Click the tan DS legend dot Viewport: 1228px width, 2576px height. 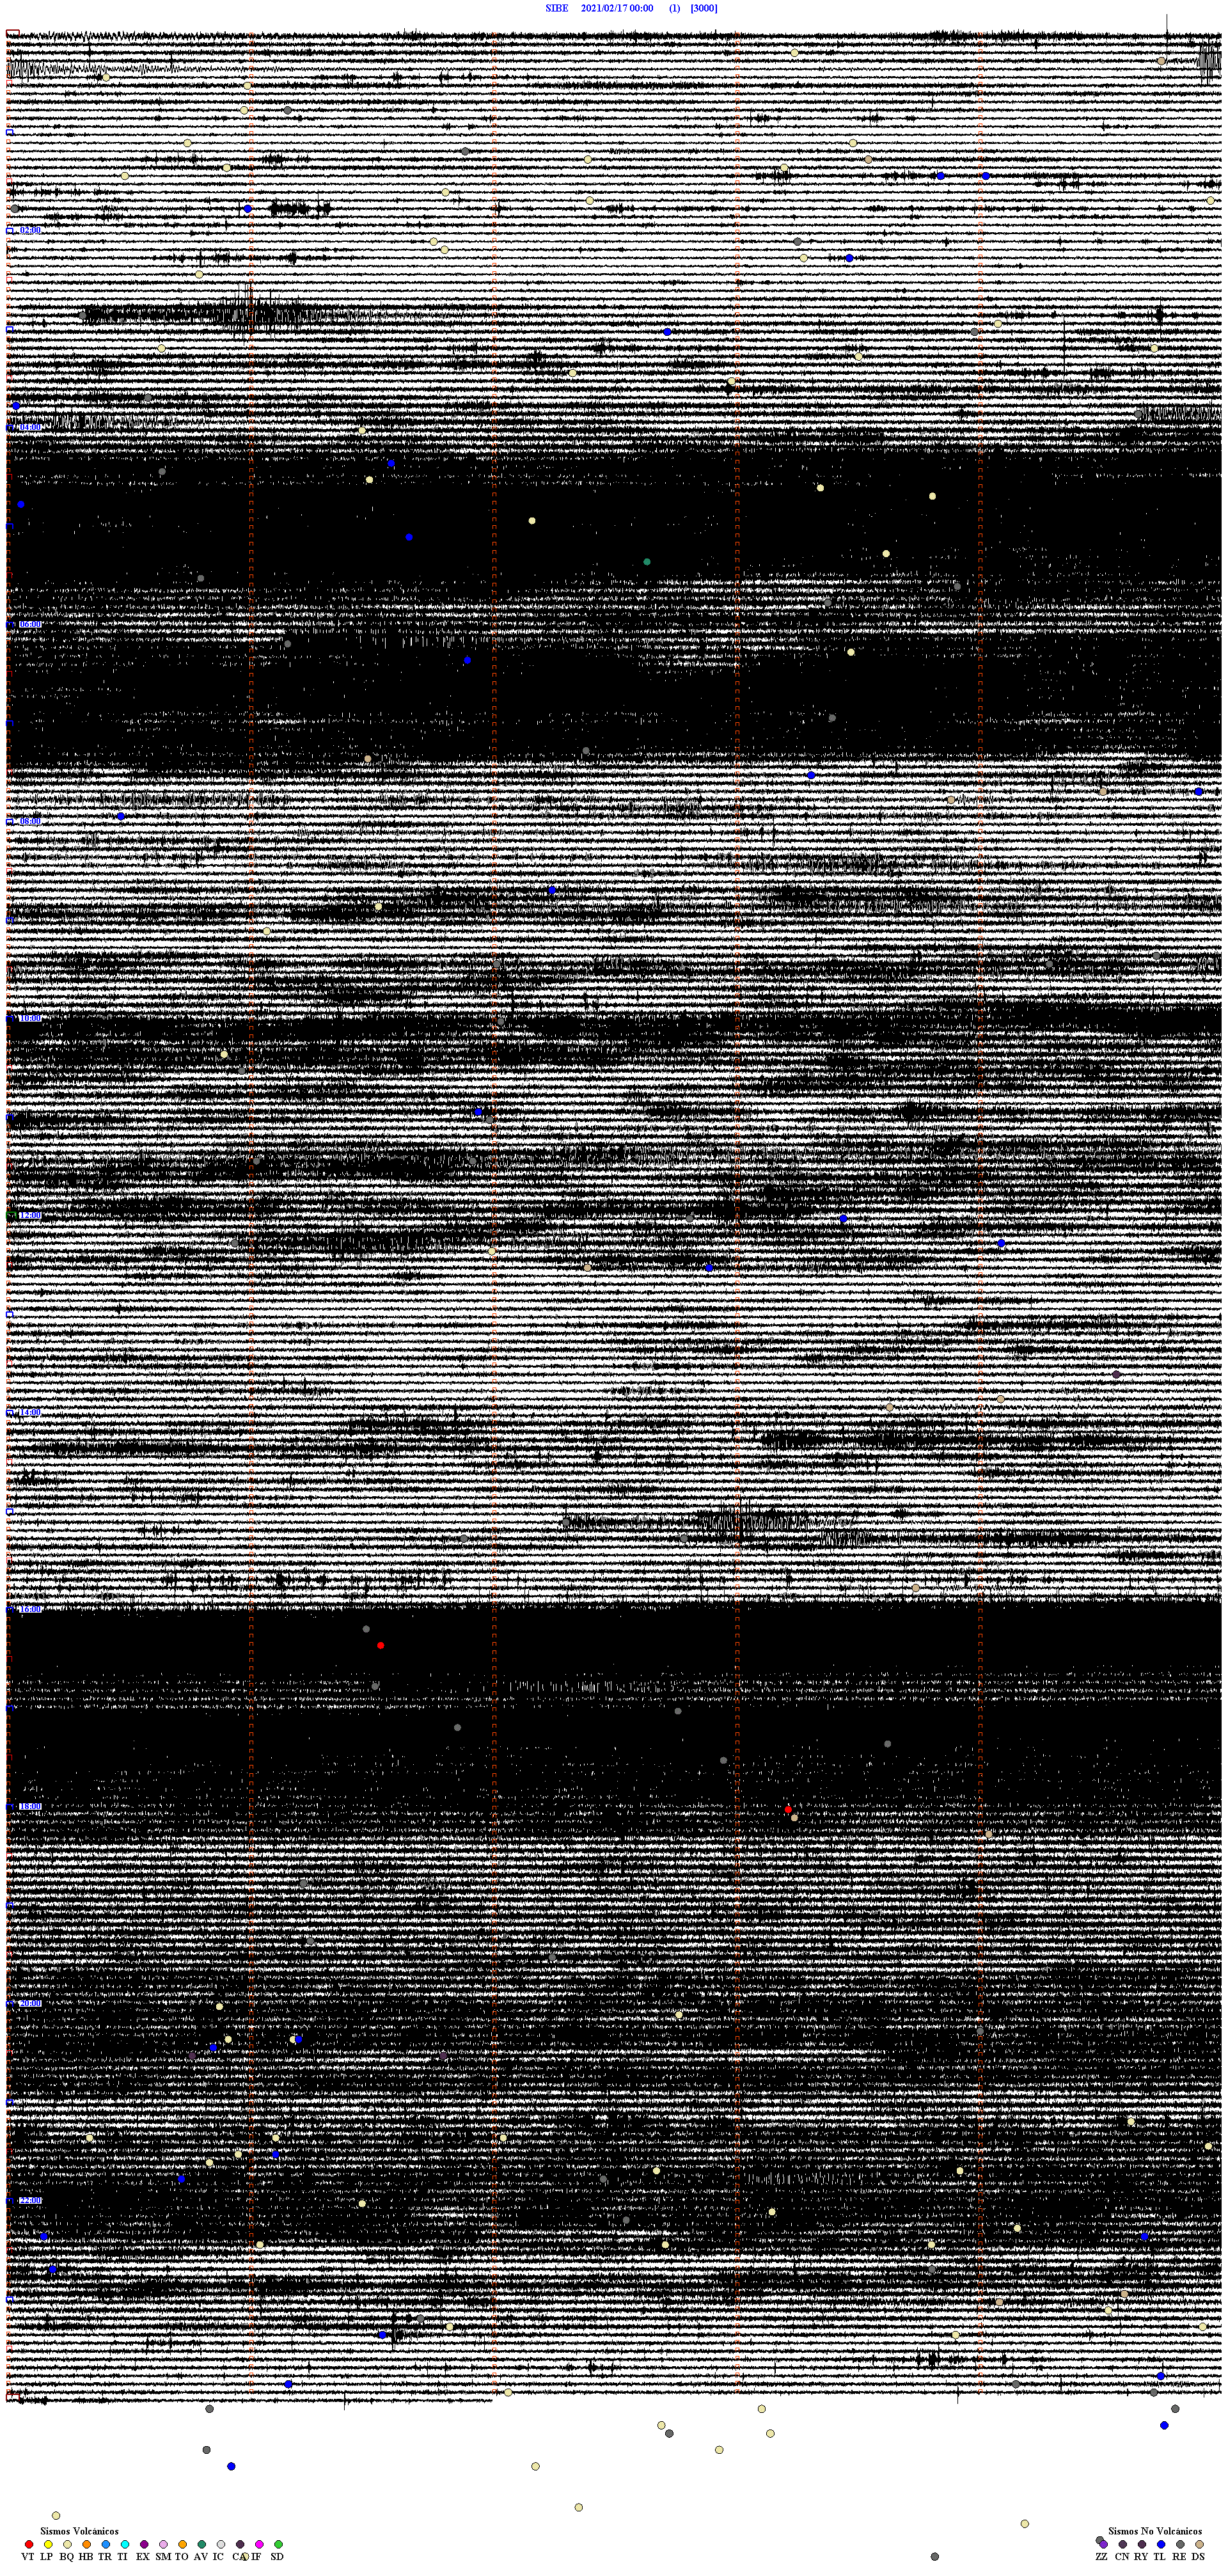1199,2544
